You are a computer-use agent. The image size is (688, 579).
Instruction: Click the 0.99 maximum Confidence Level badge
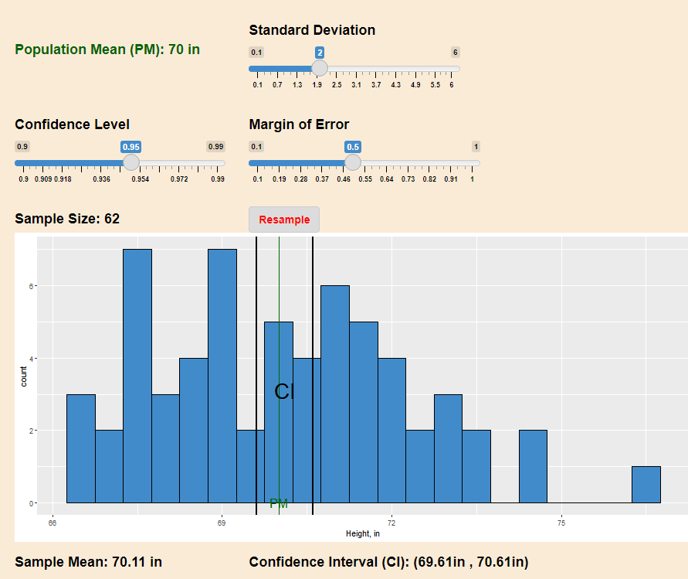(216, 146)
